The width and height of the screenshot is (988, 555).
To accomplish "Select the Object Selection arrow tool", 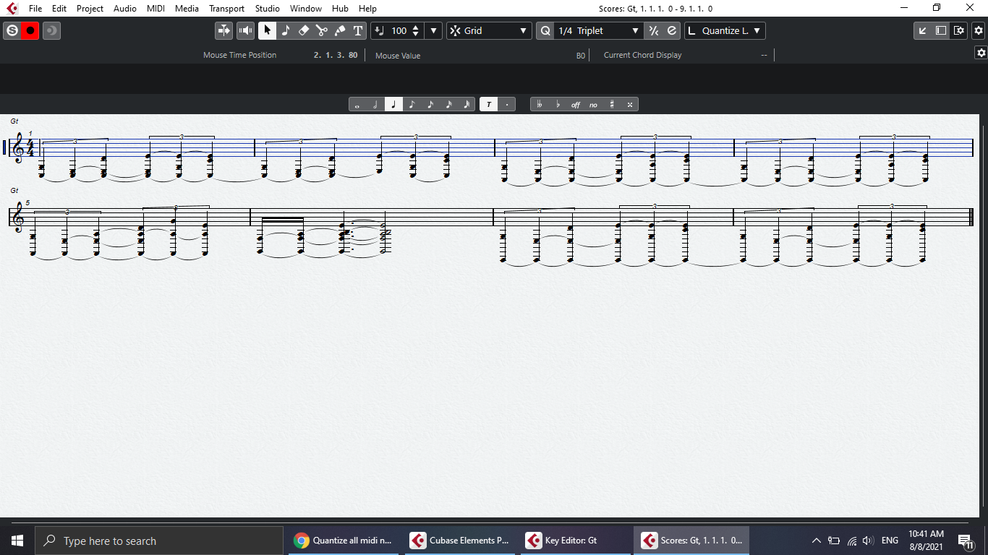I will (267, 30).
